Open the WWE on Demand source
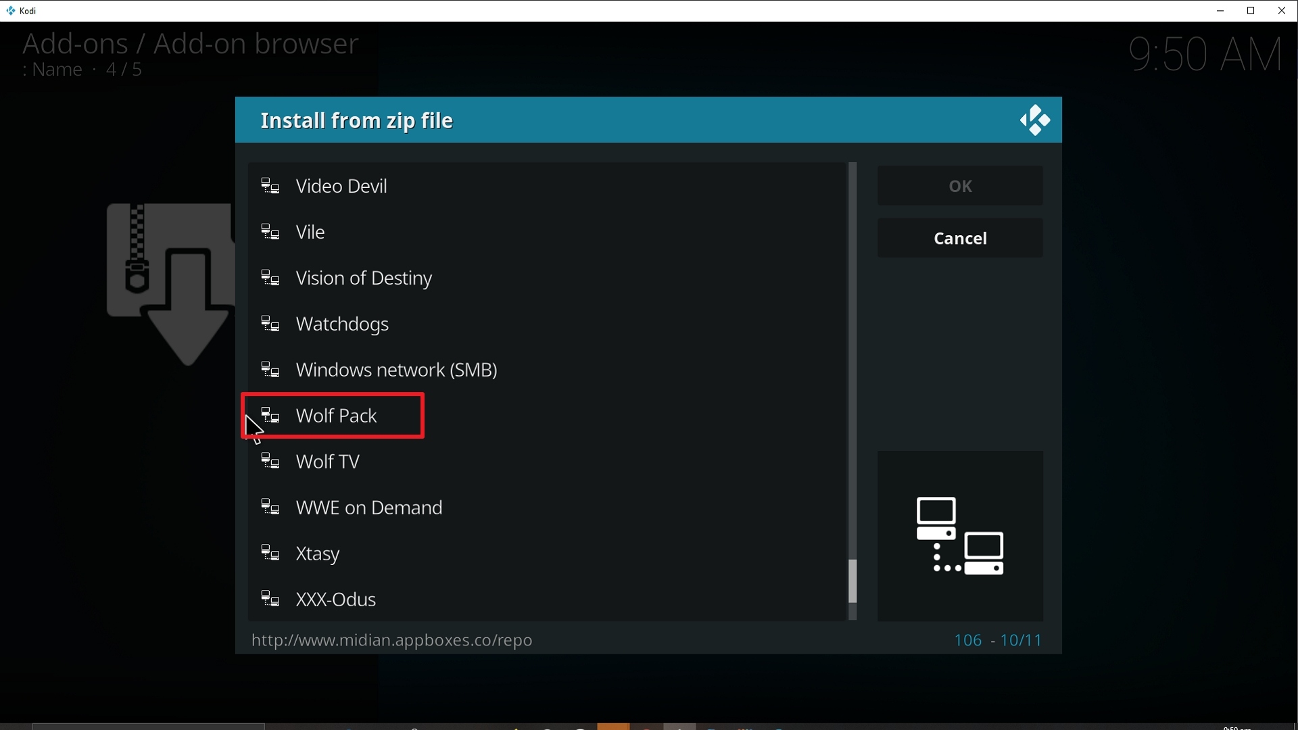 point(548,508)
